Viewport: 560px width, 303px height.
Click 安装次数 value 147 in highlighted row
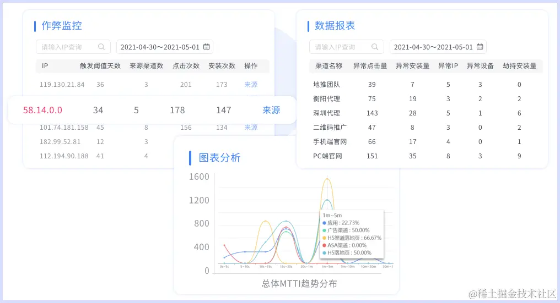tap(224, 110)
